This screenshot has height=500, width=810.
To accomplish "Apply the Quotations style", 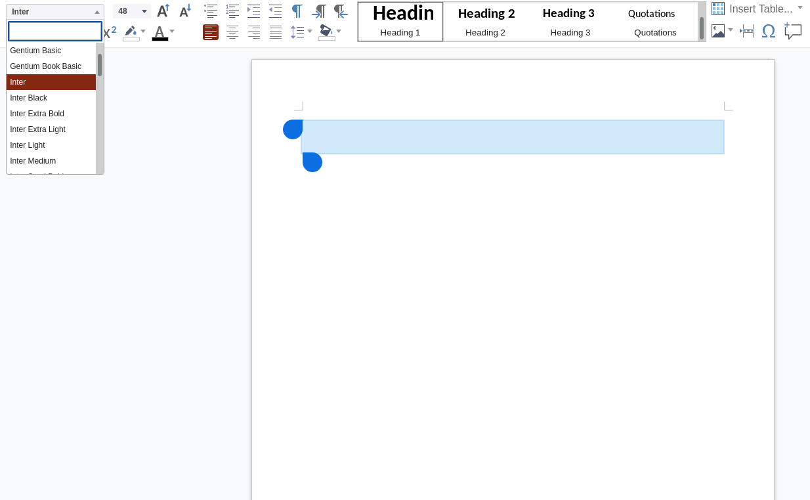I will point(651,21).
